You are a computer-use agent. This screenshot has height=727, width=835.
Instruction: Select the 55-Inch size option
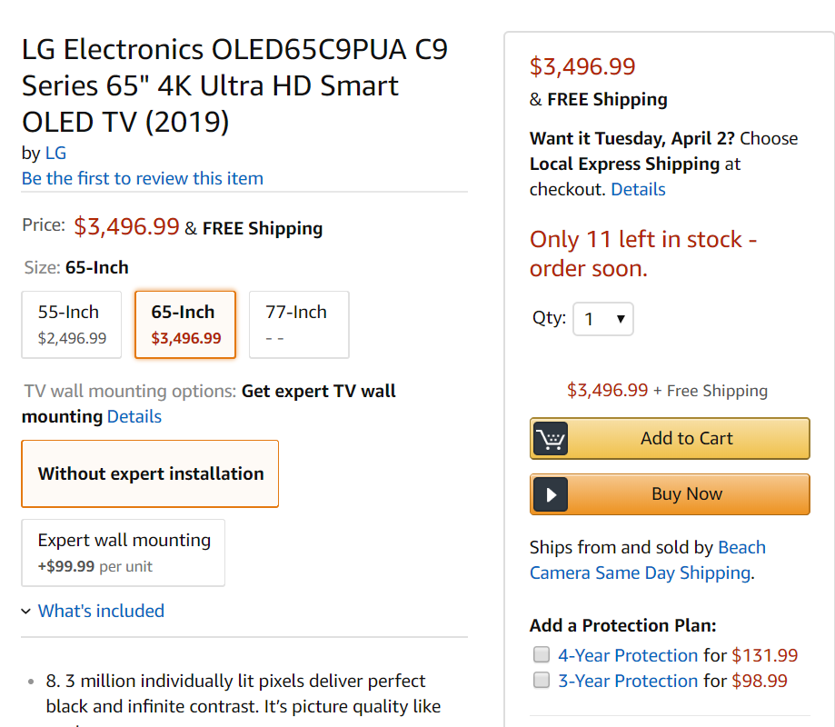click(73, 324)
